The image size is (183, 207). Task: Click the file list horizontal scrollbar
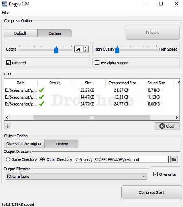[92, 117]
